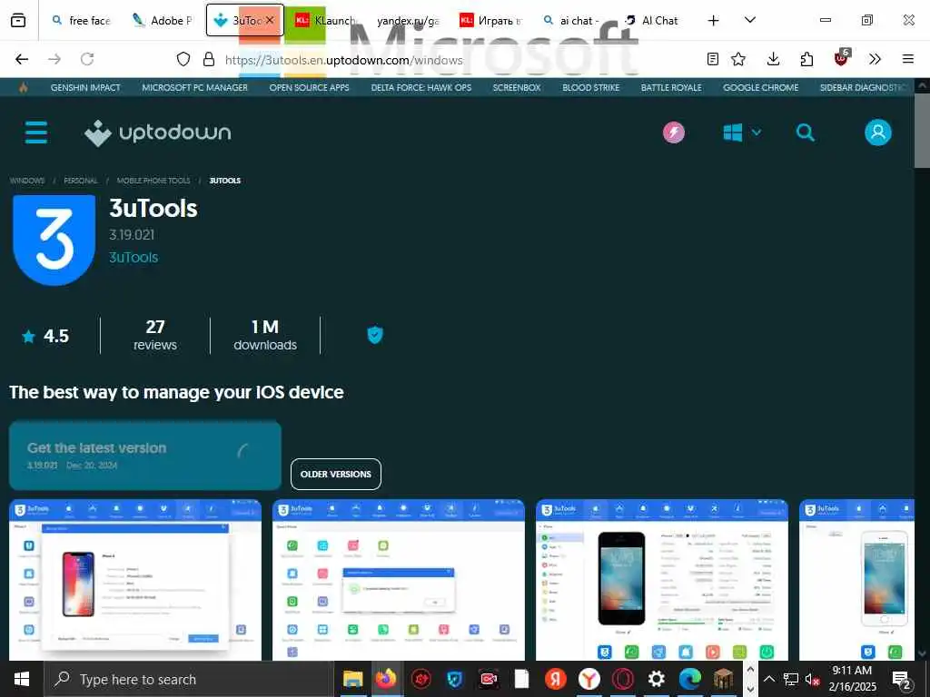Click the trending flame icon
The image size is (930, 697).
[23, 88]
